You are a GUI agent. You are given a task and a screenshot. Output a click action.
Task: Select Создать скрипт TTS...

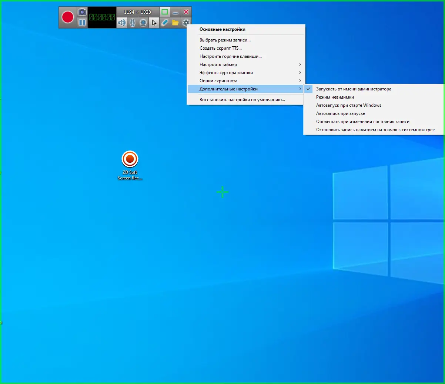point(246,48)
